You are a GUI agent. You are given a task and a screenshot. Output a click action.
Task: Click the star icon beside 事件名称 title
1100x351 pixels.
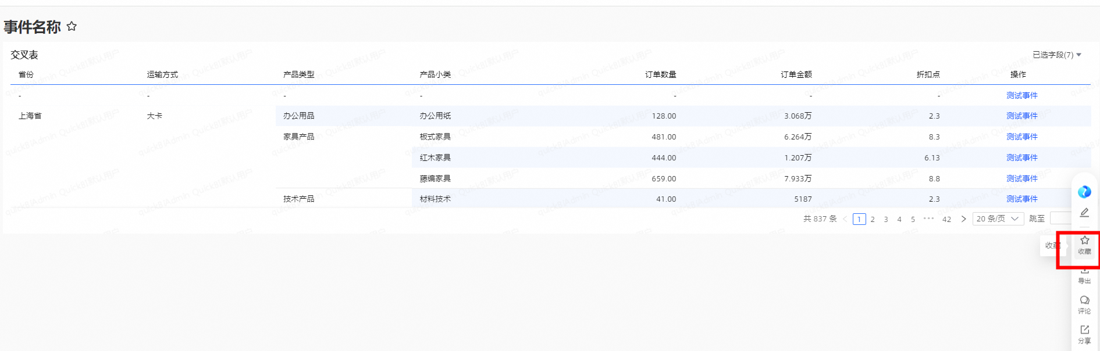[x=72, y=26]
